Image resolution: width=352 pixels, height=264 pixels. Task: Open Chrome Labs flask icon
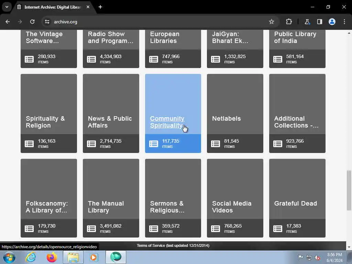click(x=307, y=22)
